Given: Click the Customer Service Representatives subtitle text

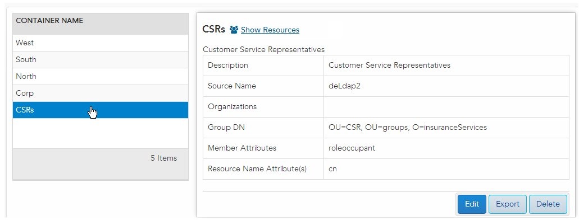Looking at the screenshot, I should 263,49.
